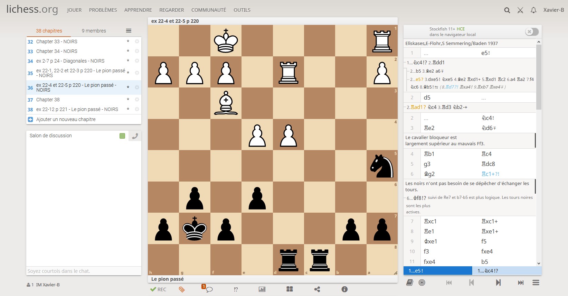Click Ajouter un nouveau chapitre
The width and height of the screenshot is (568, 296).
pos(66,119)
